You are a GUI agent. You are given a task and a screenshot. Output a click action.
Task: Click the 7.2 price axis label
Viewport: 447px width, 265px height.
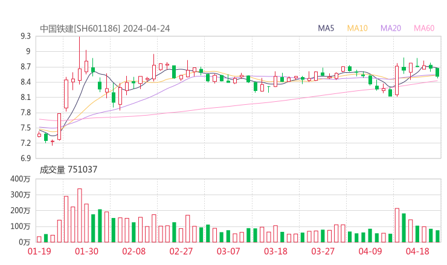pos(25,143)
